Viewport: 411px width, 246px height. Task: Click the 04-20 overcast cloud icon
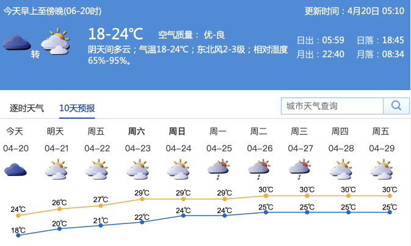[x=15, y=170]
